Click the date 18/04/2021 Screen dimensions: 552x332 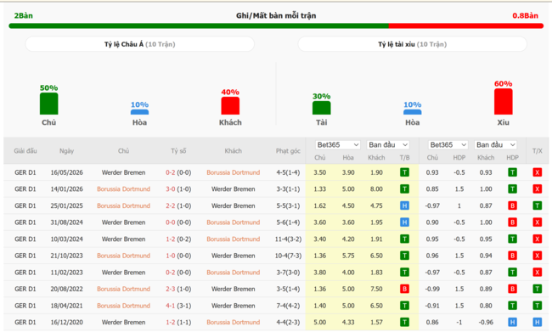pyautogui.click(x=66, y=306)
